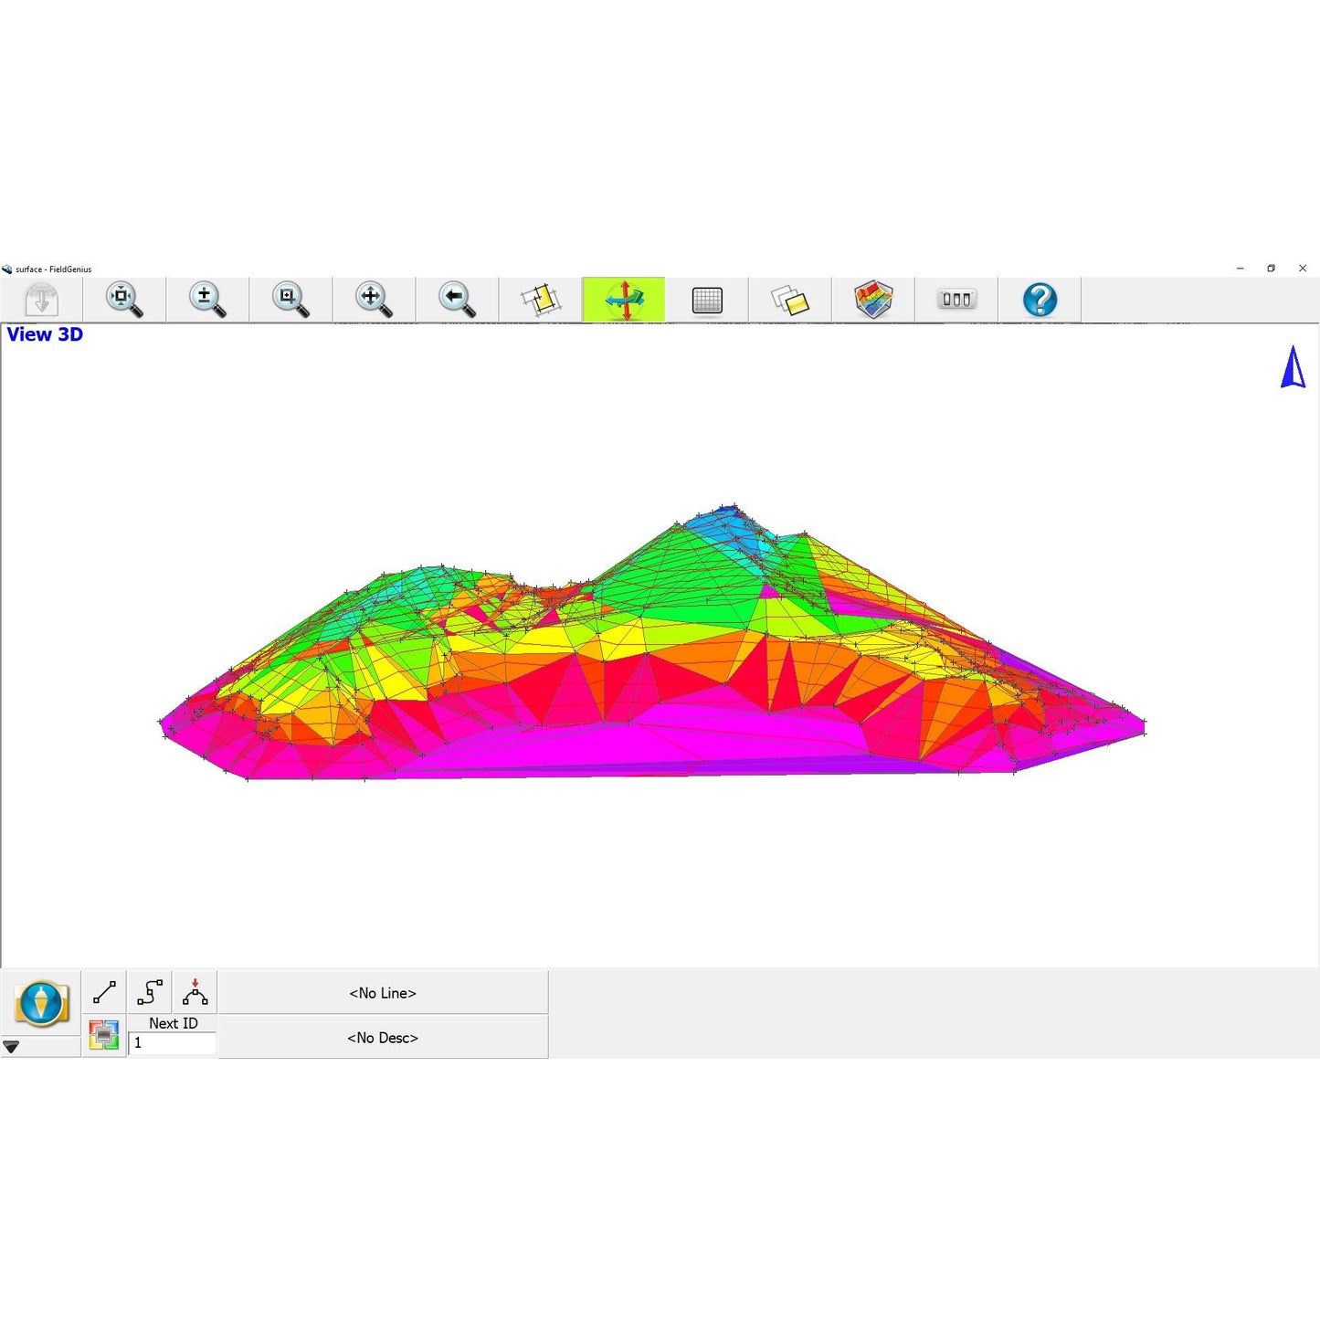This screenshot has height=1320, width=1320.
Task: Click the Next ID input field
Action: (173, 1043)
